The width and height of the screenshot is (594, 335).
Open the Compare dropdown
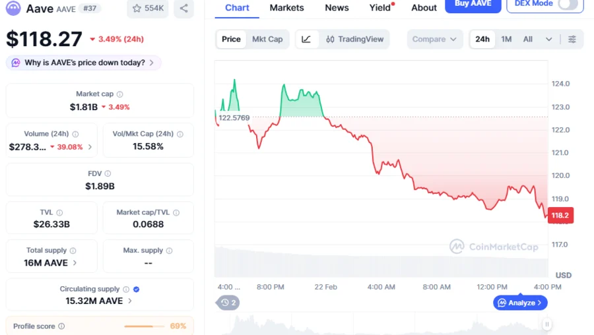click(x=434, y=40)
